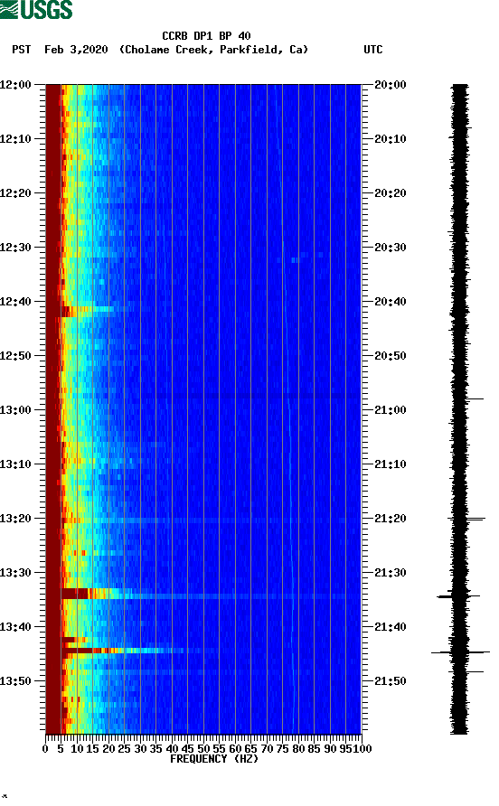Click the 21:00 UTC time label

(391, 410)
